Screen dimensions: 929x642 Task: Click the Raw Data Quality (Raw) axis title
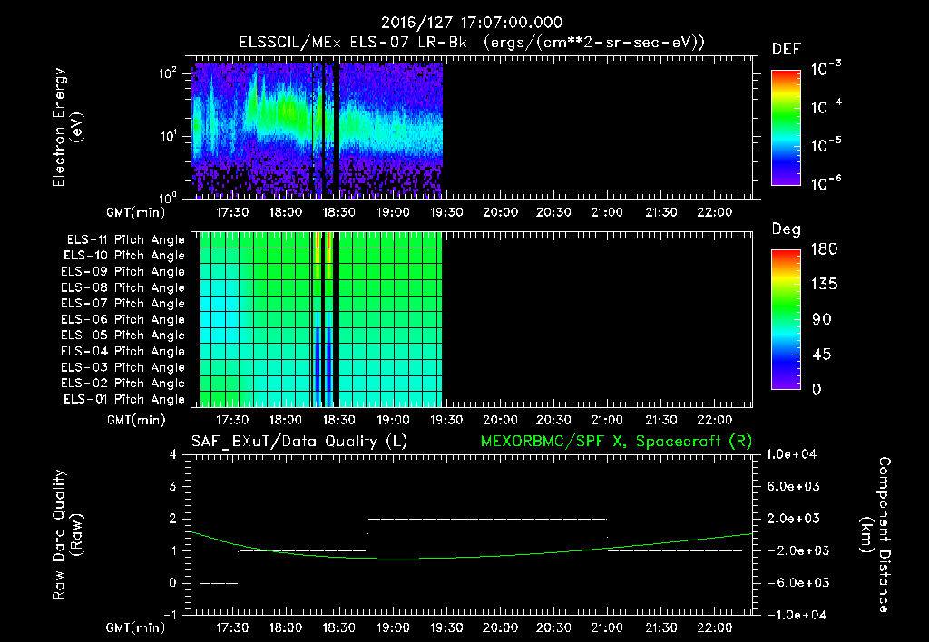pos(67,534)
